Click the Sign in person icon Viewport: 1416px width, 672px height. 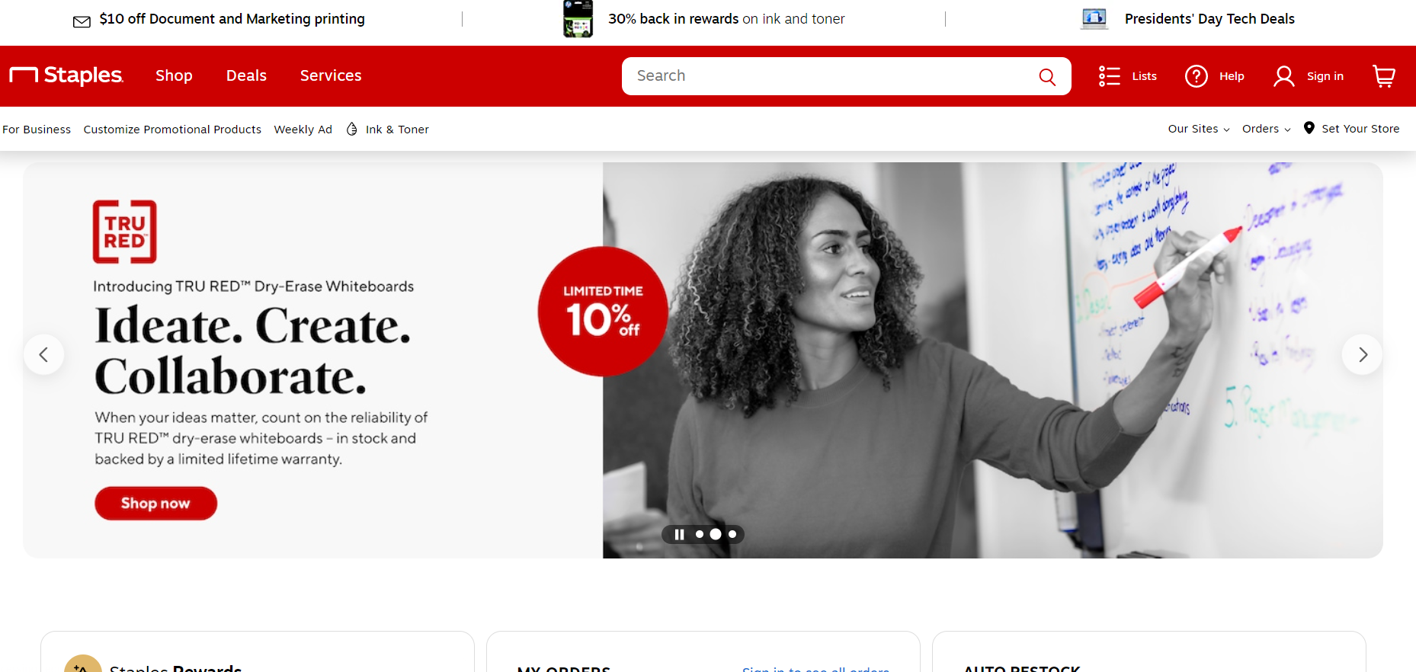click(1283, 76)
